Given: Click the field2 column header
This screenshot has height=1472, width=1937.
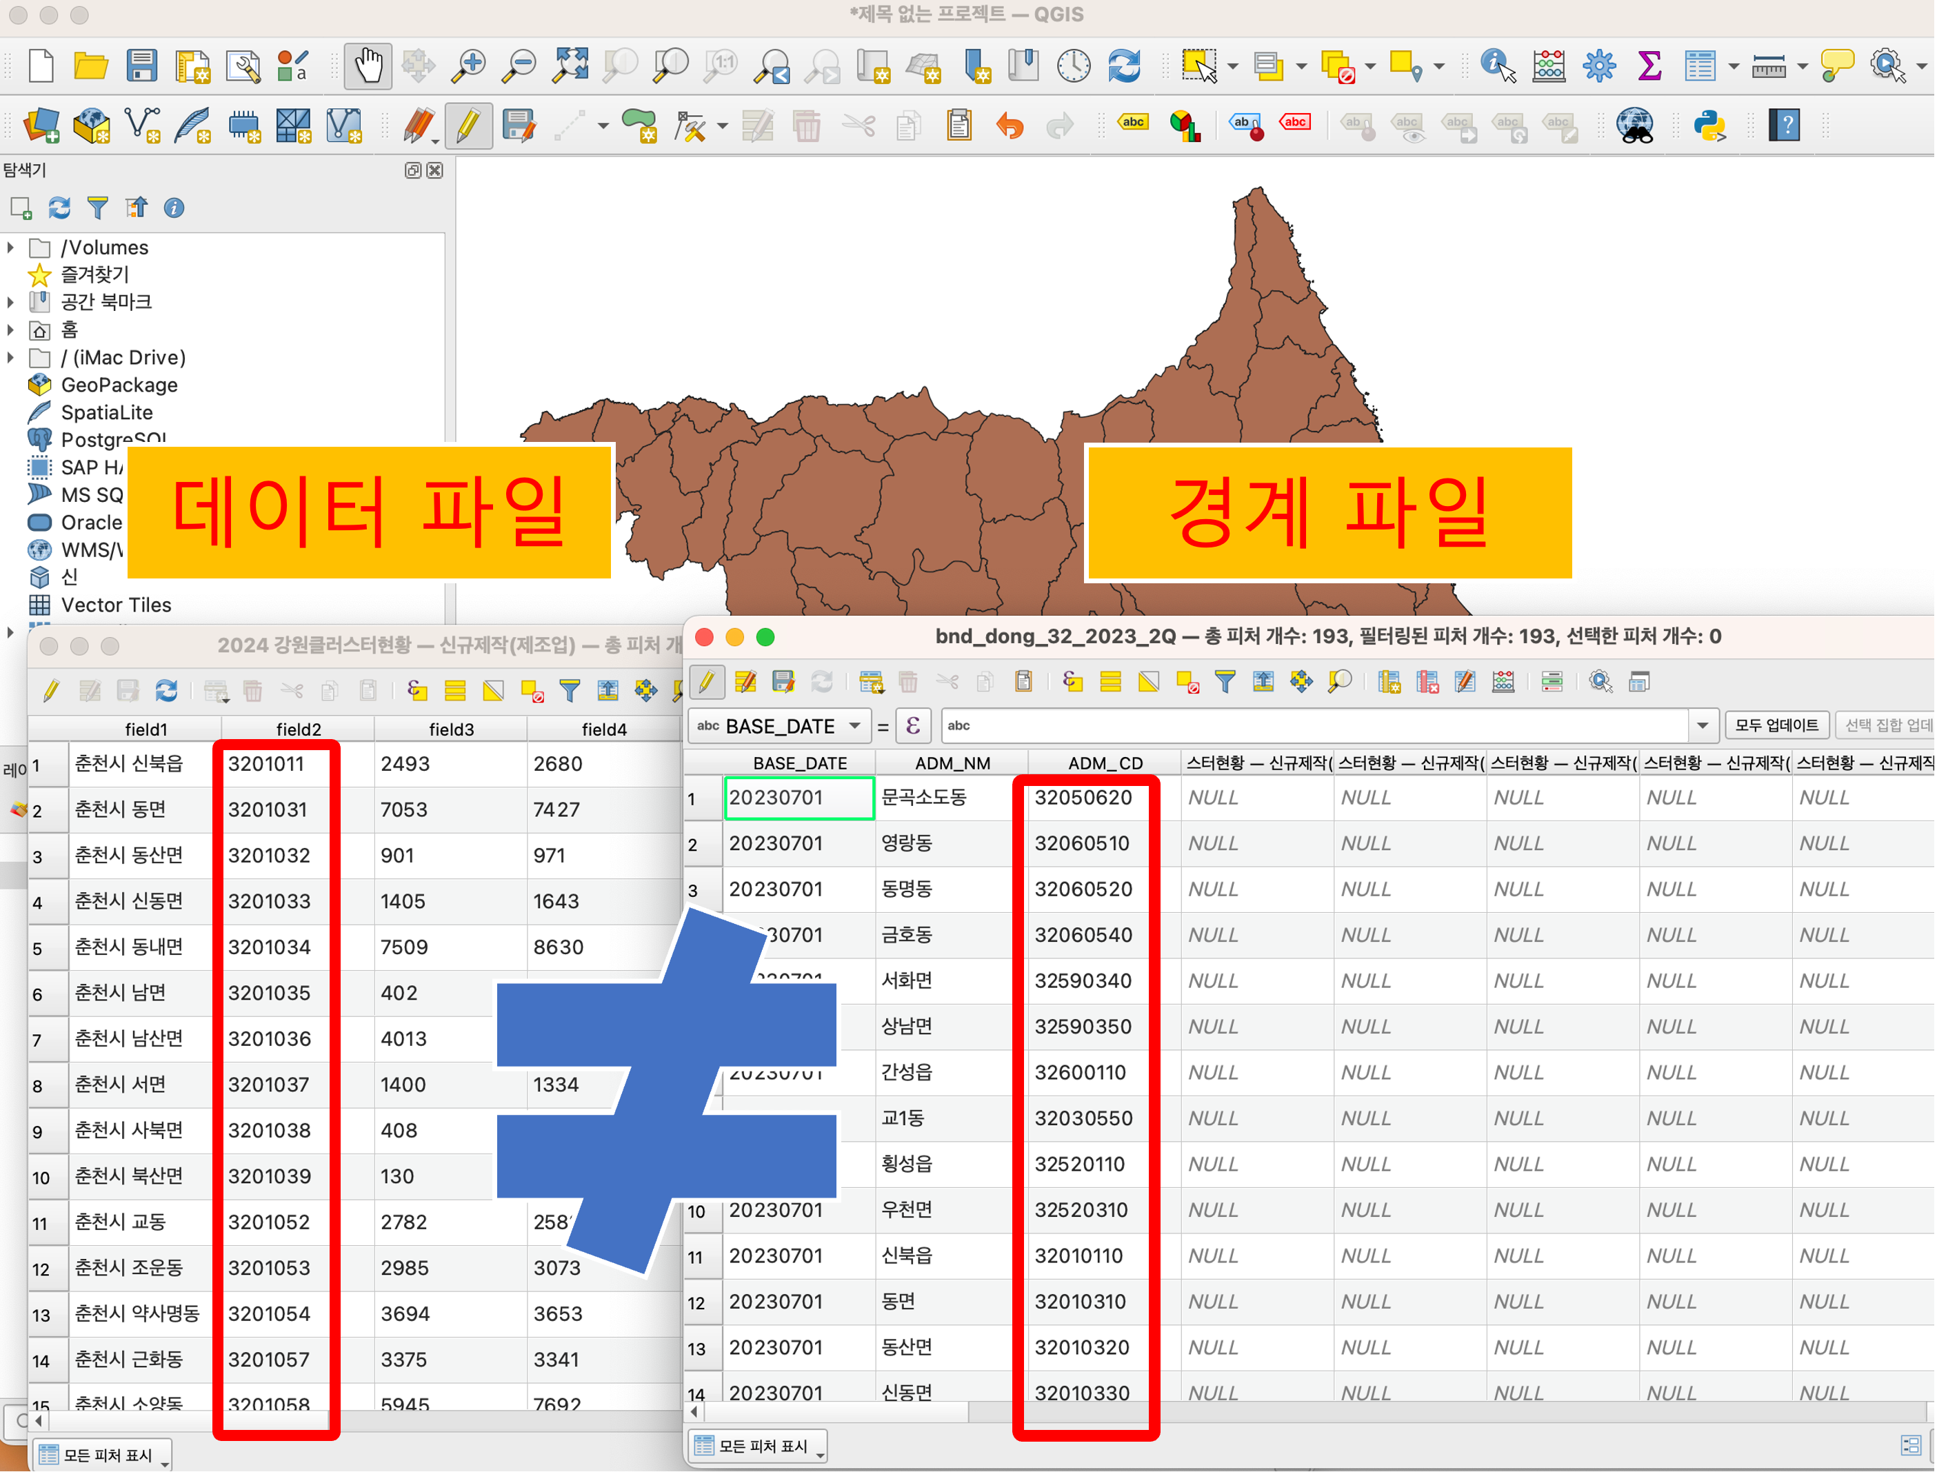Looking at the screenshot, I should pyautogui.click(x=298, y=728).
